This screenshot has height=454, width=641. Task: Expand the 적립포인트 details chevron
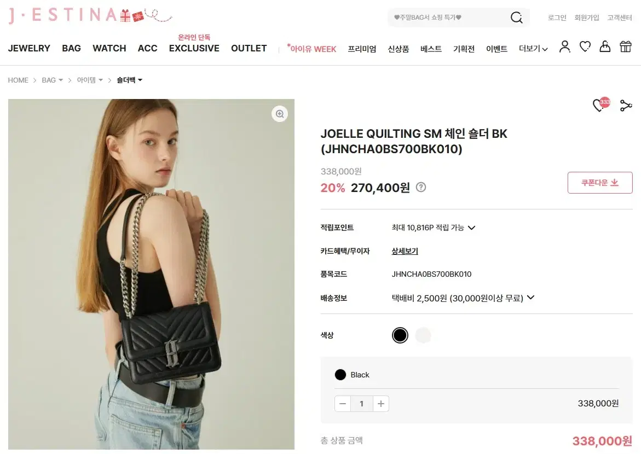471,228
